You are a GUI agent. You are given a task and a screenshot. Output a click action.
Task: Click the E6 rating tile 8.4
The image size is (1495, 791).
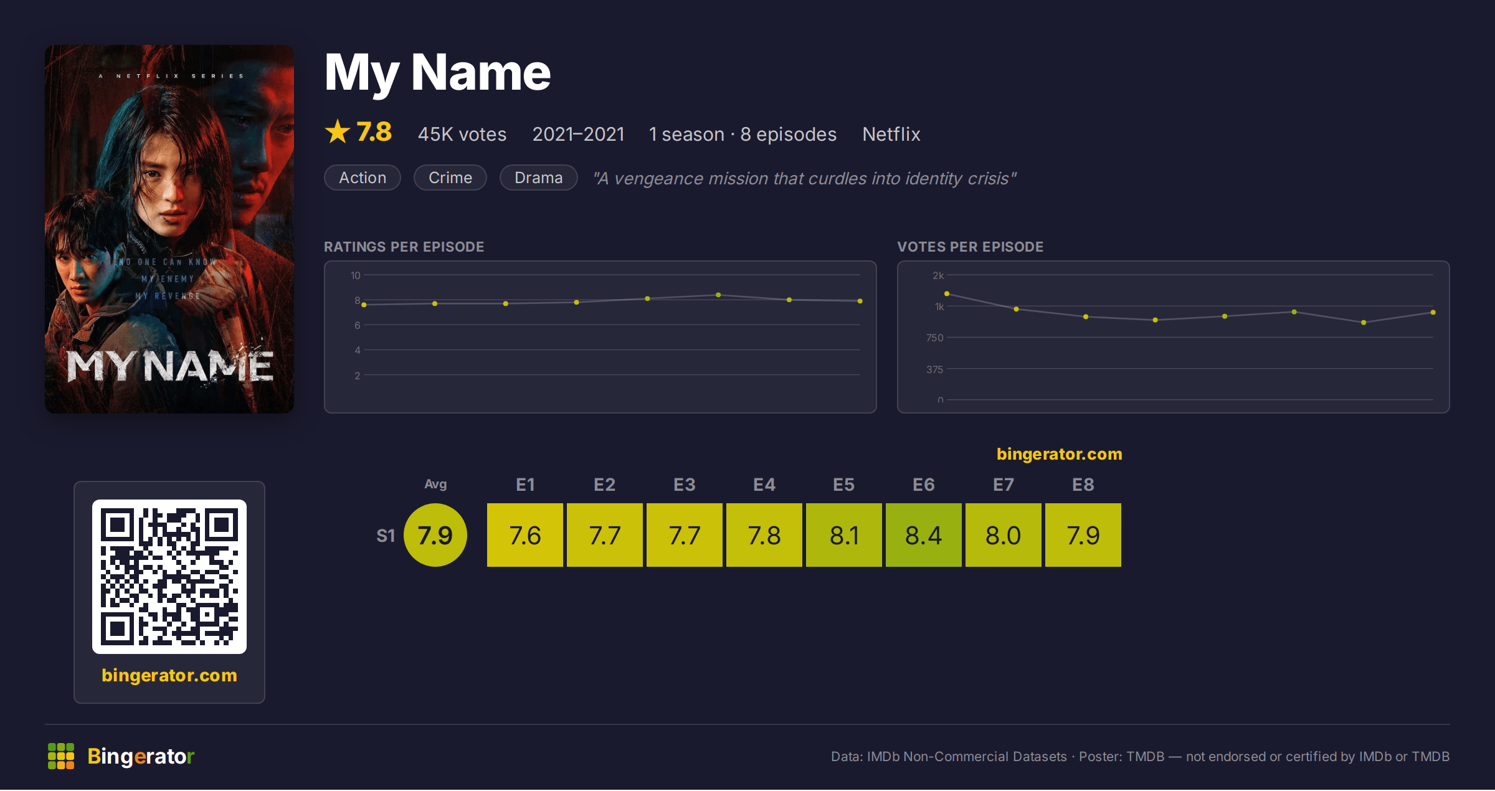coord(924,535)
